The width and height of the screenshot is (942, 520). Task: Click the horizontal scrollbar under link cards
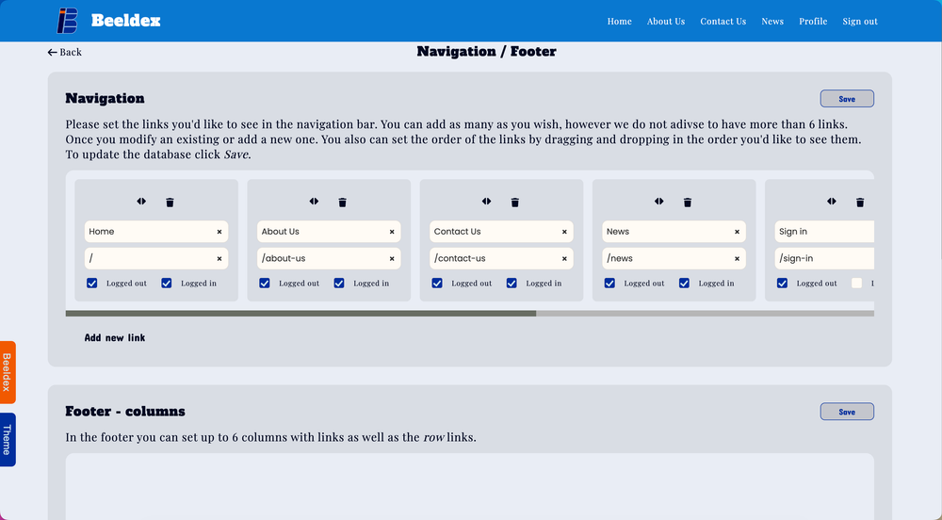pyautogui.click(x=301, y=313)
